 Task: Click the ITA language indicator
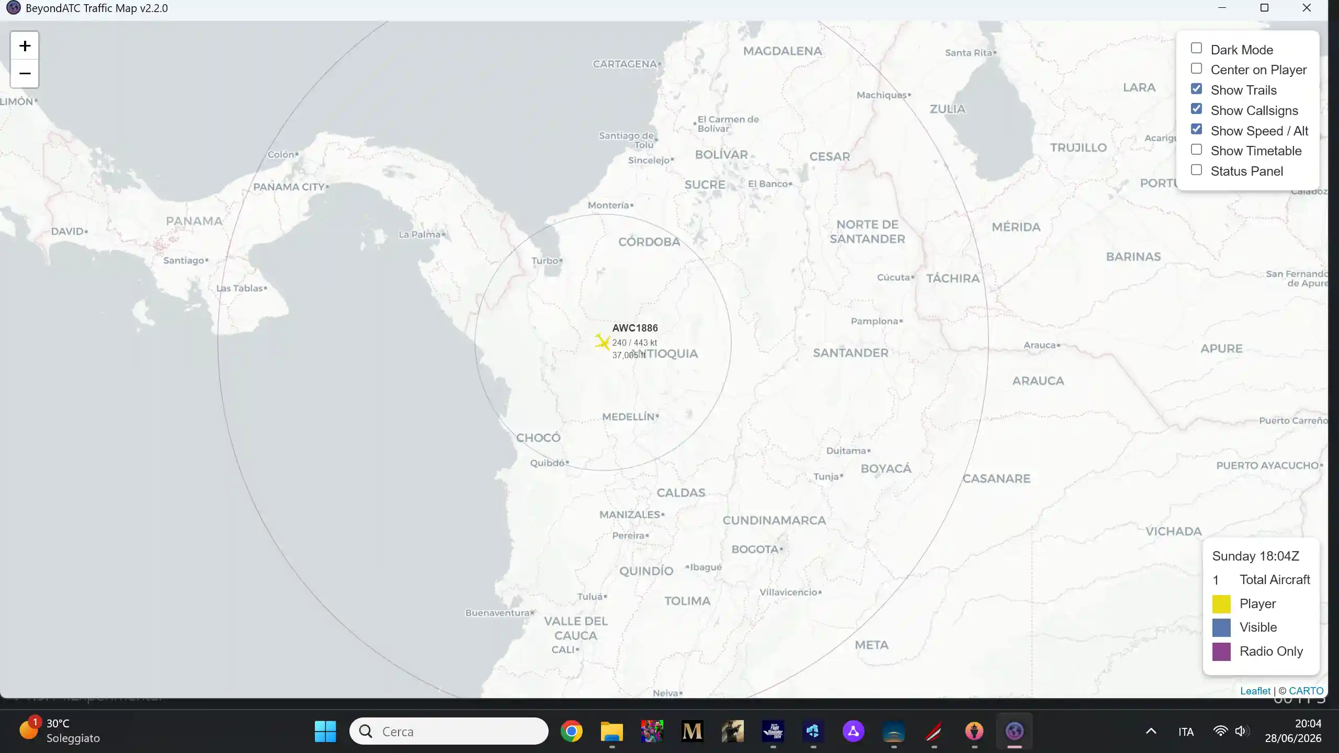click(x=1186, y=732)
